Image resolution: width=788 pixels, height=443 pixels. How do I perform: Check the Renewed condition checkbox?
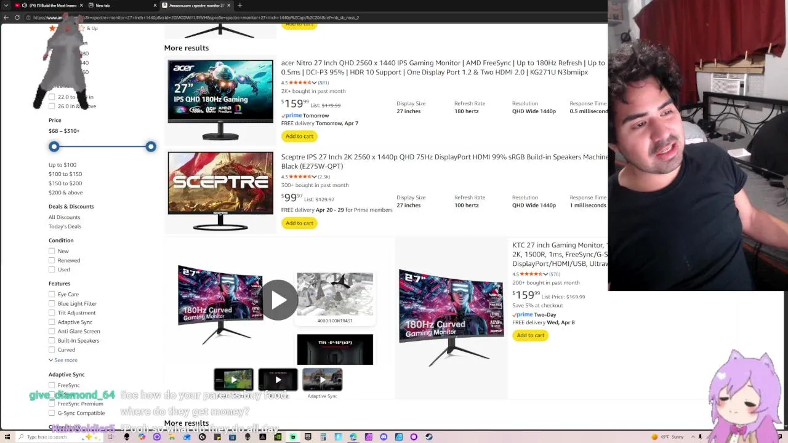click(x=52, y=260)
